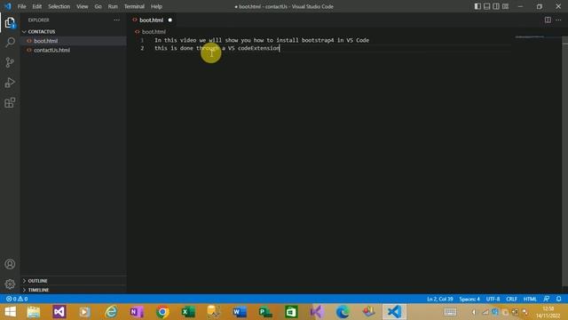Open the notifications bell in status bar
568x320 pixels.
558,299
